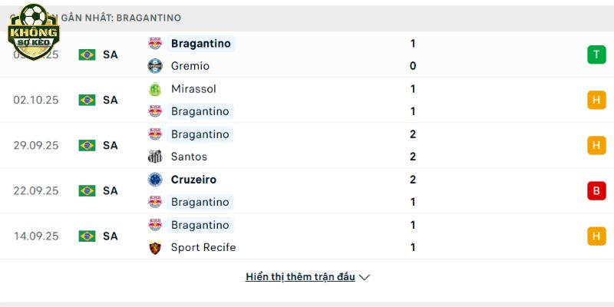The height and width of the screenshot is (307, 614).
Task: Click the Không Sợ Kèo site logo
Action: pyautogui.click(x=32, y=28)
